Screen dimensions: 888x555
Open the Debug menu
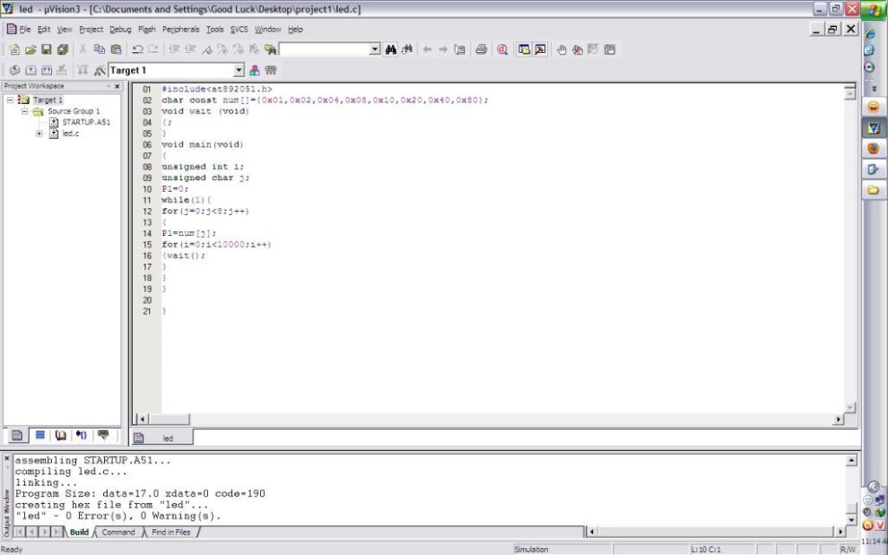(120, 30)
